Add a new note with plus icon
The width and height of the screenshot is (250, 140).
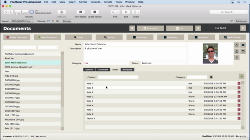(241, 77)
